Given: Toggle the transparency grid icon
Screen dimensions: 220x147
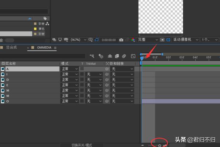Looking at the screenshot, I should pyautogui.click(x=168, y=40).
